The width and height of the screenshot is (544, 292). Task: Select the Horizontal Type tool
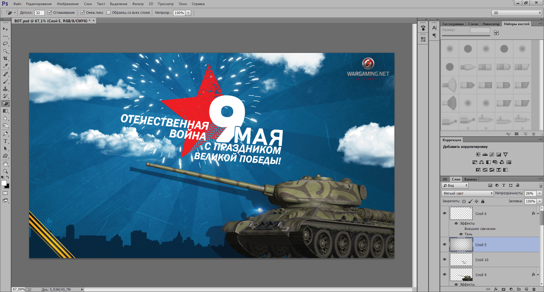click(5, 141)
